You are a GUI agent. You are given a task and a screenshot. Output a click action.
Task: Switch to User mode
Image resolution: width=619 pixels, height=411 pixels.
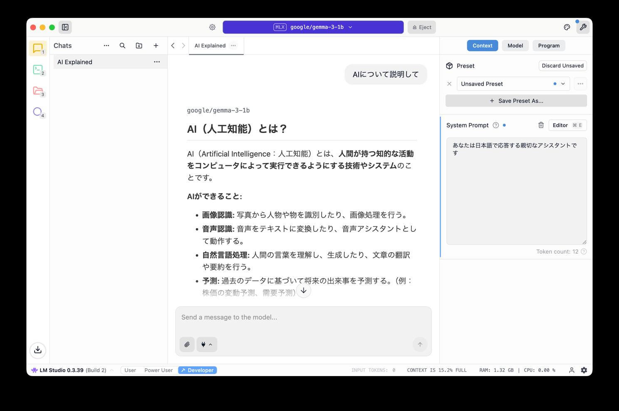[130, 370]
